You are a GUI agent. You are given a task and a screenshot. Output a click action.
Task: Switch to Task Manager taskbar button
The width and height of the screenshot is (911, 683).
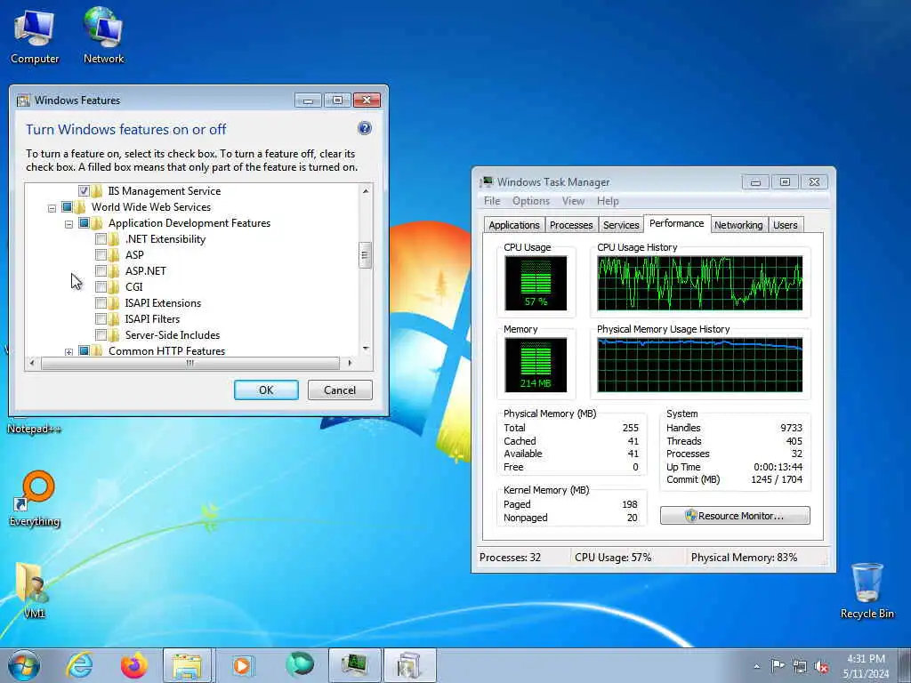(354, 665)
